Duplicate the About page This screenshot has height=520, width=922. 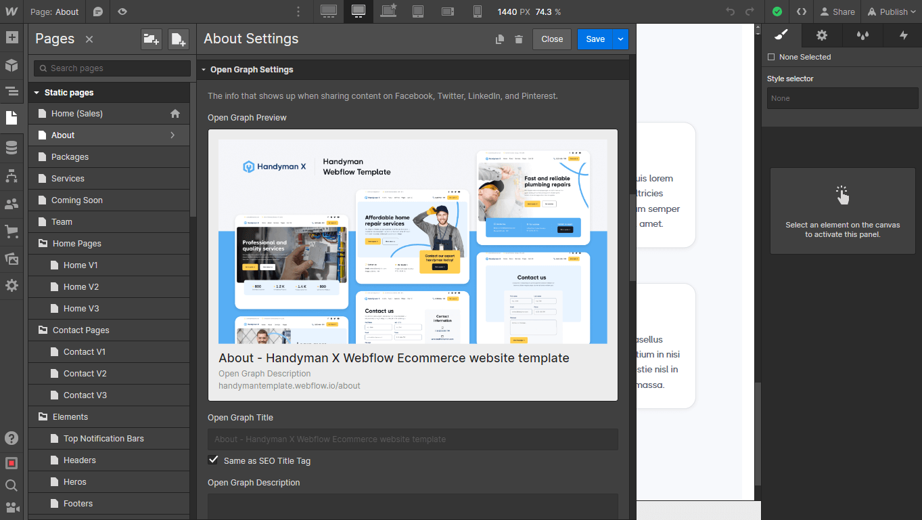[x=500, y=39]
